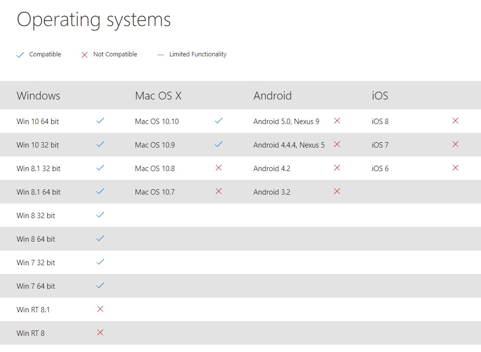Select the Win 8.1 64 bit row label
481x352 pixels.
pyautogui.click(x=38, y=192)
